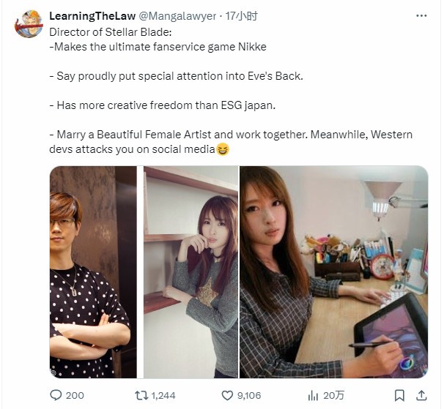
Task: Bookmark this tweet
Action: pyautogui.click(x=400, y=395)
